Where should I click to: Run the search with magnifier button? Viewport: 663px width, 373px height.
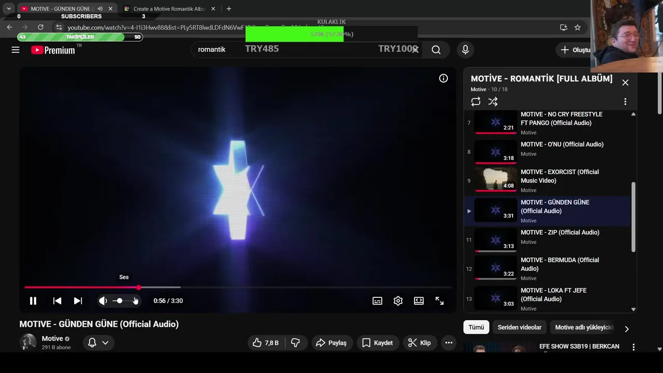(436, 50)
